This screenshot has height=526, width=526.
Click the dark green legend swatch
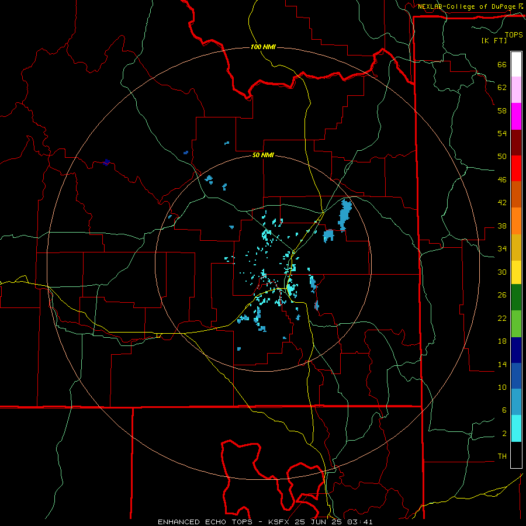516,297
